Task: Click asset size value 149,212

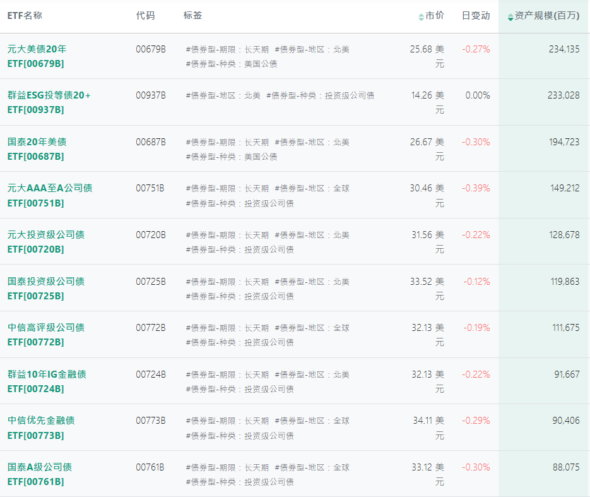Action: tap(565, 188)
